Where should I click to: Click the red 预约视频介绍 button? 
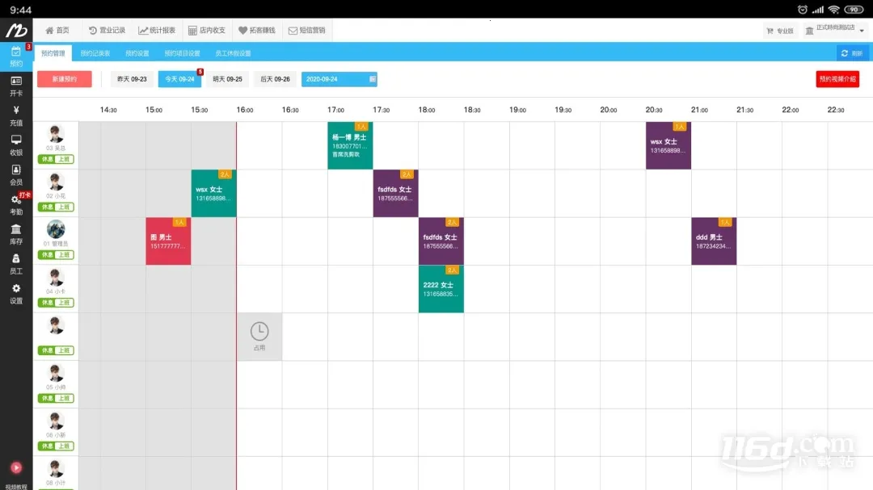click(x=837, y=79)
